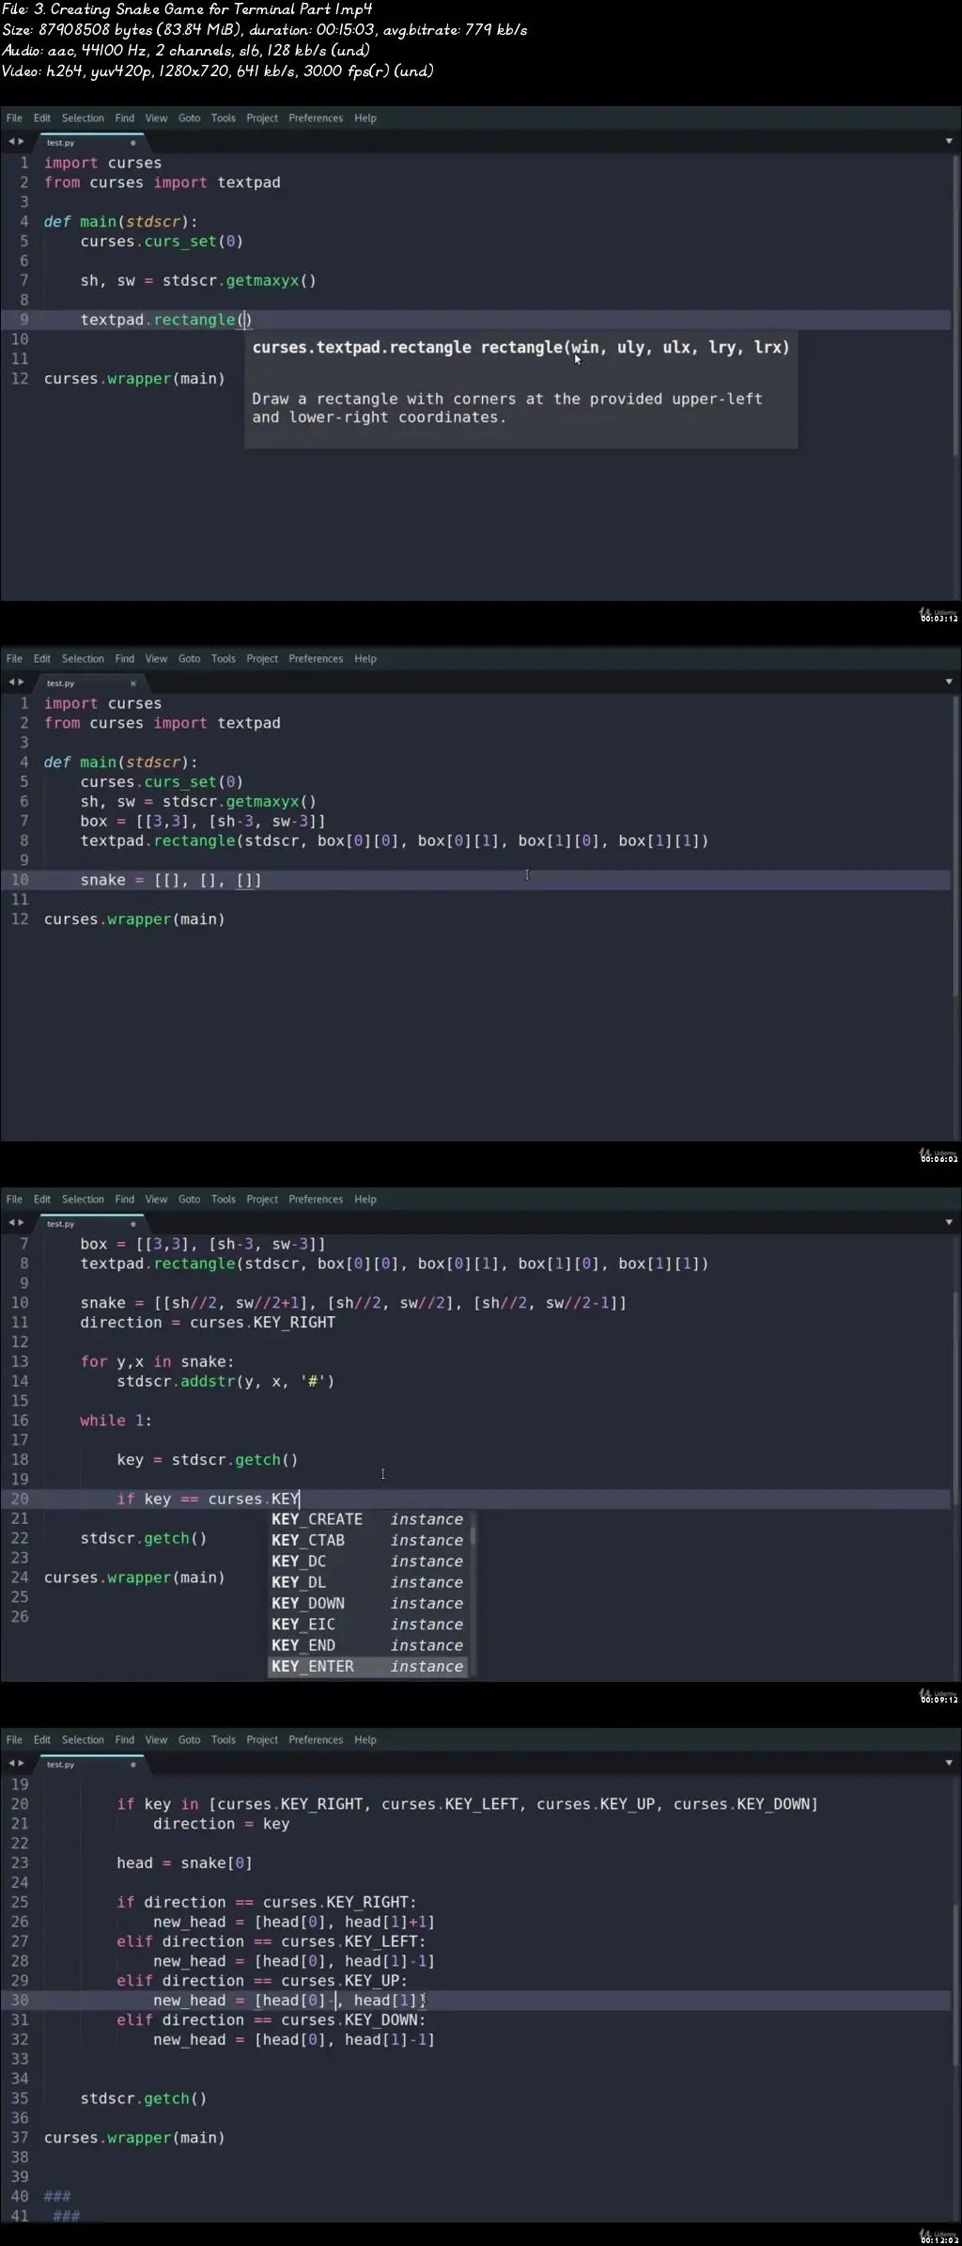Click 'direction = key' code line
Image resolution: width=962 pixels, height=2246 pixels.
(222, 1824)
